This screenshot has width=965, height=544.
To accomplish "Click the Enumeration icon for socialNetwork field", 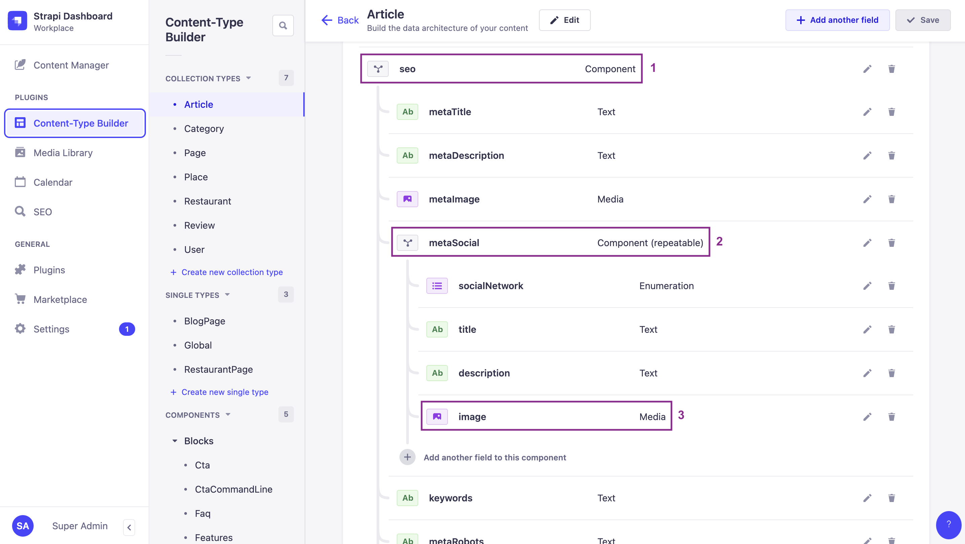I will click(x=437, y=285).
